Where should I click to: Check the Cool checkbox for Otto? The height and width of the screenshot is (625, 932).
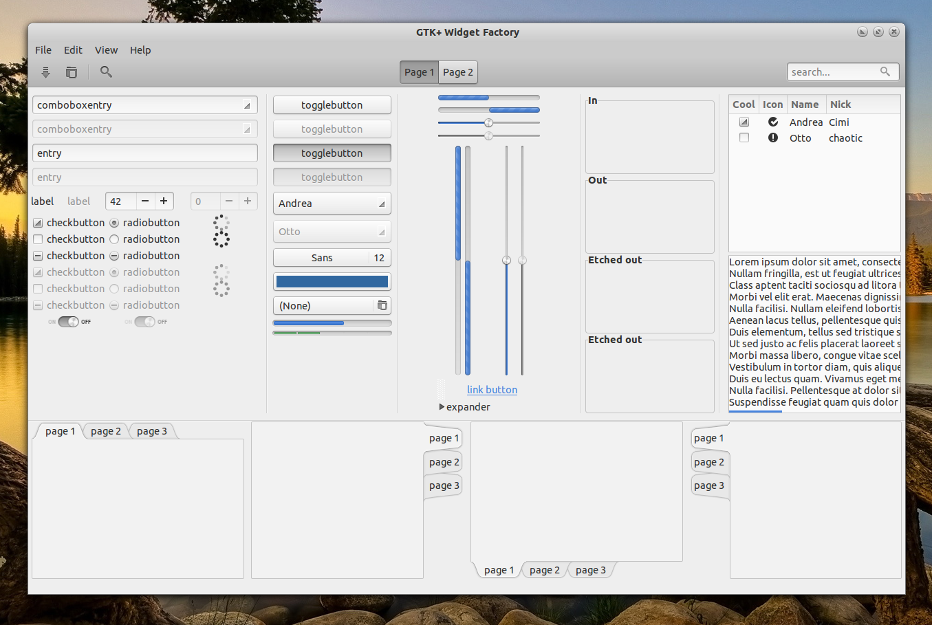click(744, 138)
